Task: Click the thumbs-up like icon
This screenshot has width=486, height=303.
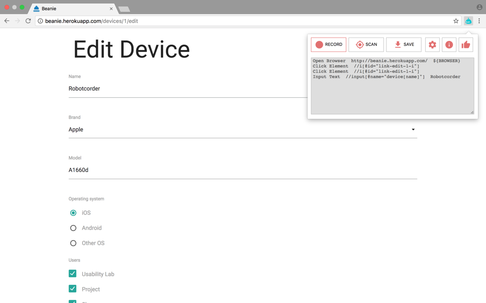Action: [466, 45]
